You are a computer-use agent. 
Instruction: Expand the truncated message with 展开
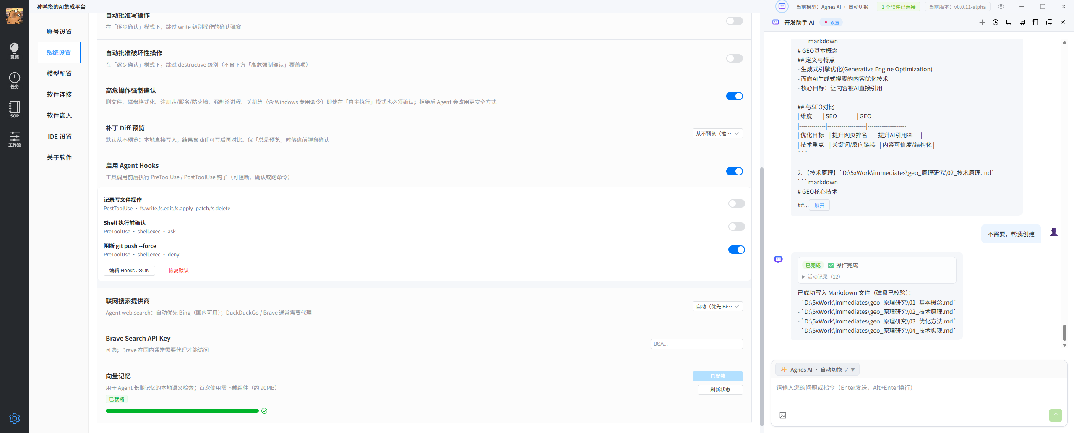point(819,205)
